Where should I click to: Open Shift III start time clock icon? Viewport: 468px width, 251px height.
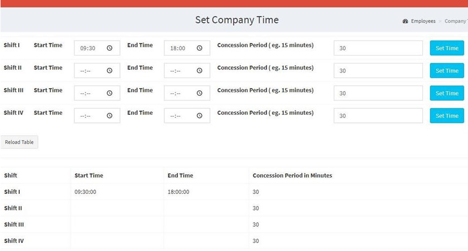[x=110, y=93]
